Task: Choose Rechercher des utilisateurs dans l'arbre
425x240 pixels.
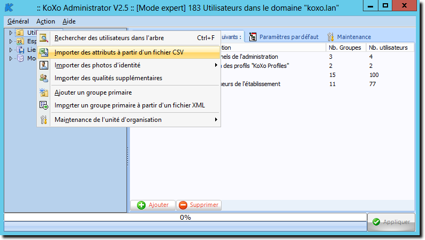Action: [128, 38]
